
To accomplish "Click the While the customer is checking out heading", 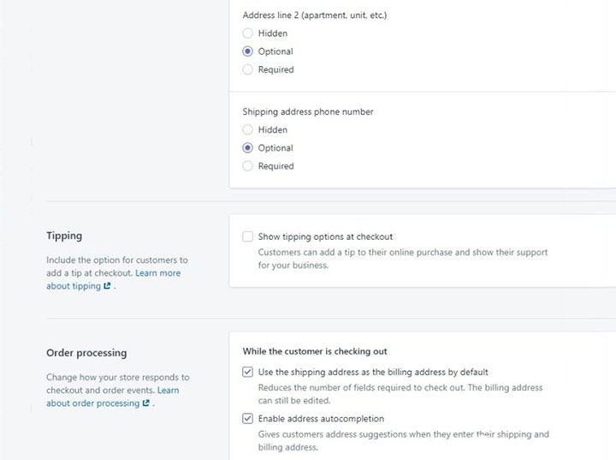I will tap(315, 351).
